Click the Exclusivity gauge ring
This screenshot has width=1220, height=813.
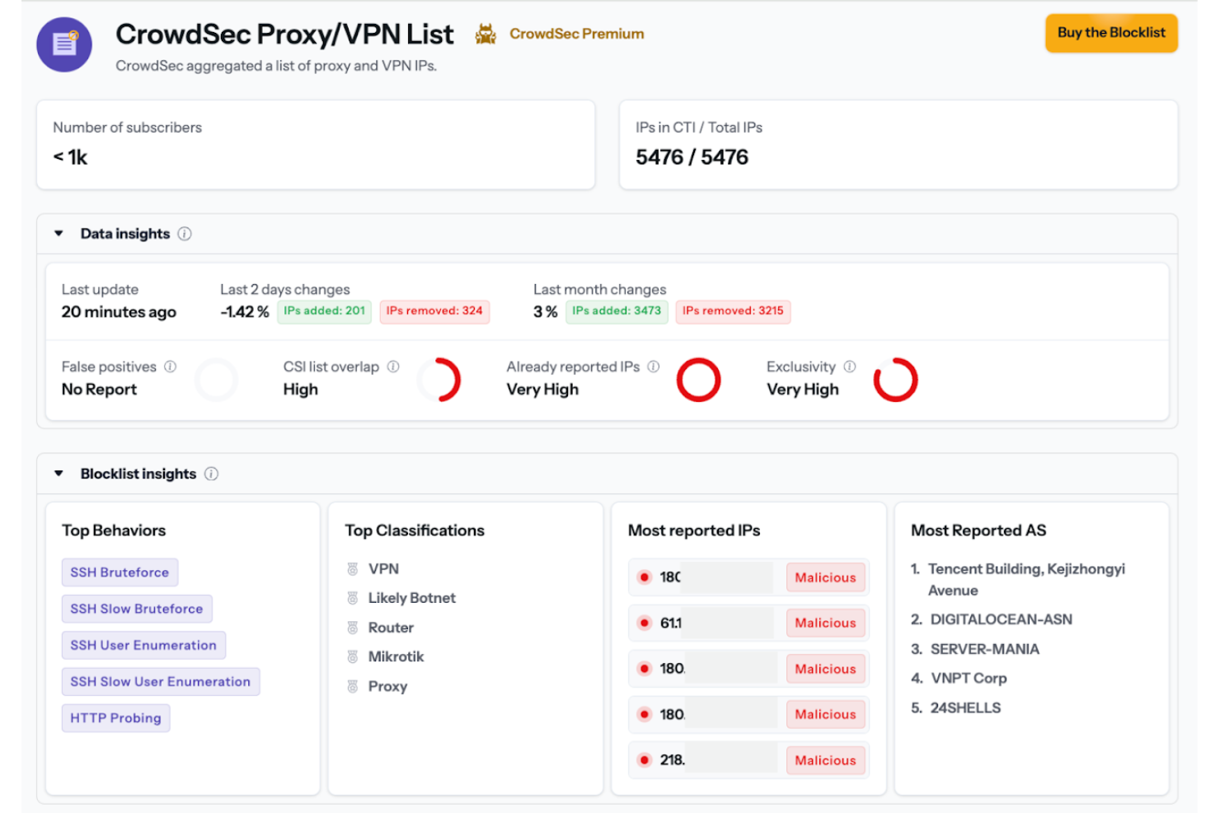coord(896,380)
